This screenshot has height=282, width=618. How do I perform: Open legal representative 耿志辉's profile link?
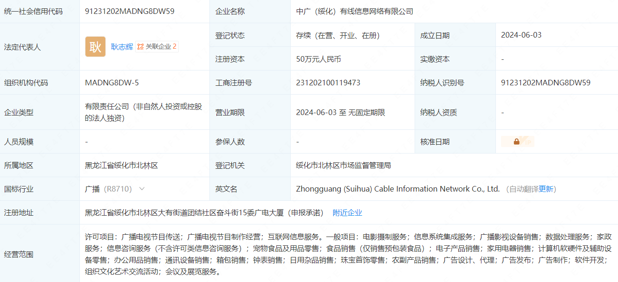[x=122, y=47]
